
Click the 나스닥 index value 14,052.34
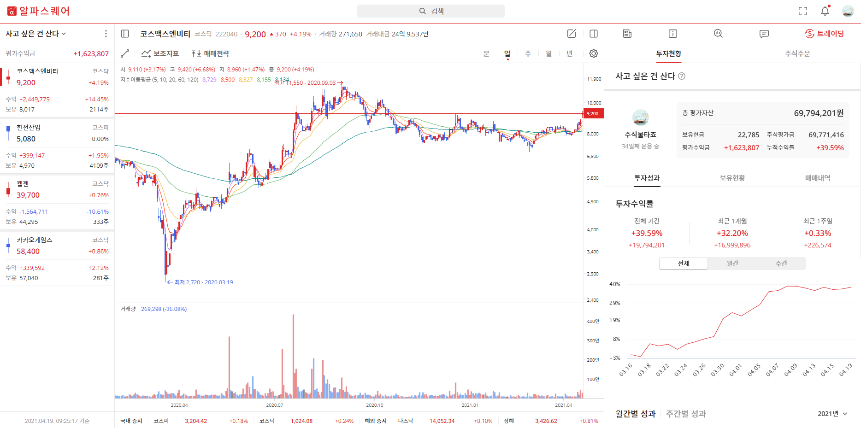click(x=442, y=421)
